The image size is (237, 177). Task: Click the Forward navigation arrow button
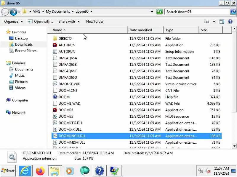click(x=13, y=12)
